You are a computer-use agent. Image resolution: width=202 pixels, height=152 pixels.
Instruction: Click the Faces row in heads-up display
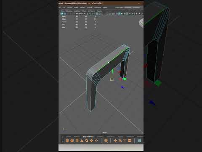coord(79,22)
